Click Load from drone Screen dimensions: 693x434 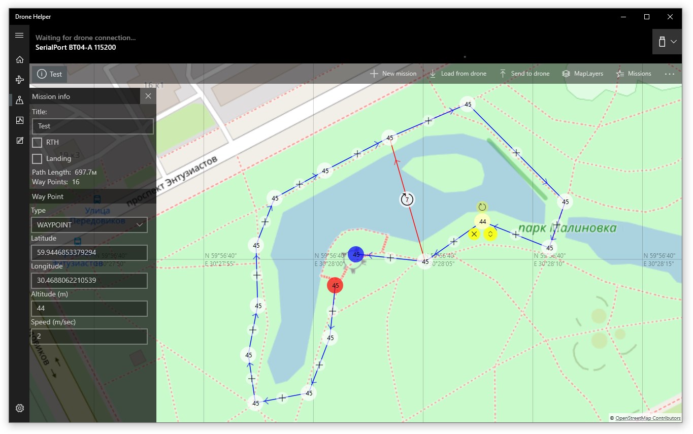(x=457, y=74)
